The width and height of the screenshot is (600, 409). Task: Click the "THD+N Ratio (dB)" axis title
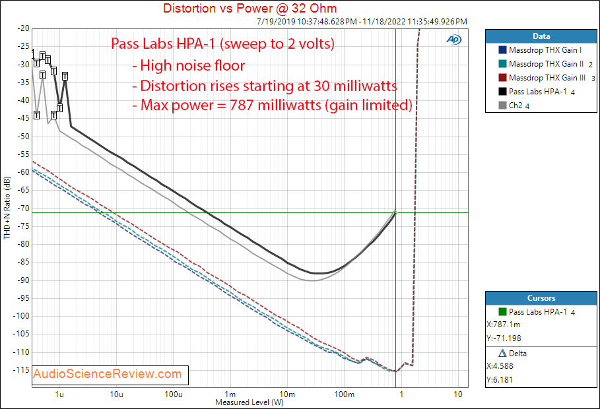(x=7, y=208)
